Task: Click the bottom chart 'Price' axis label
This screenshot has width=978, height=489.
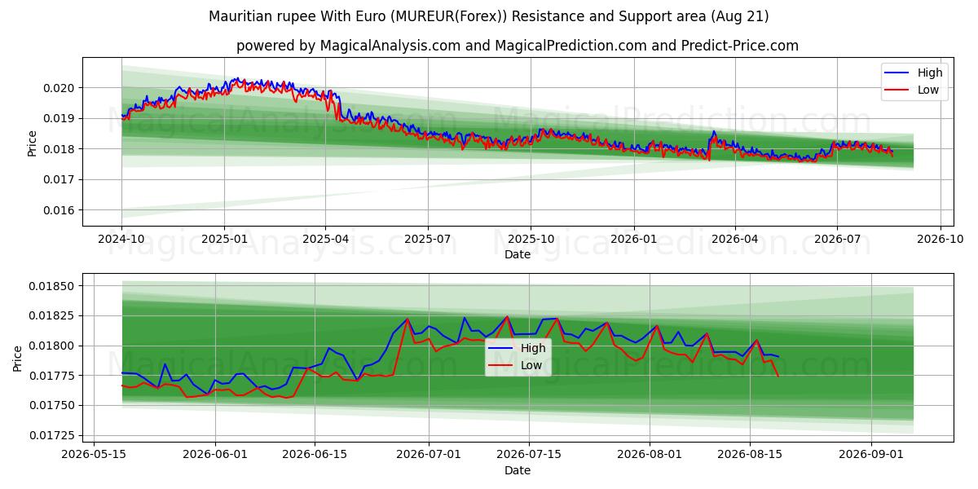Action: [x=18, y=359]
